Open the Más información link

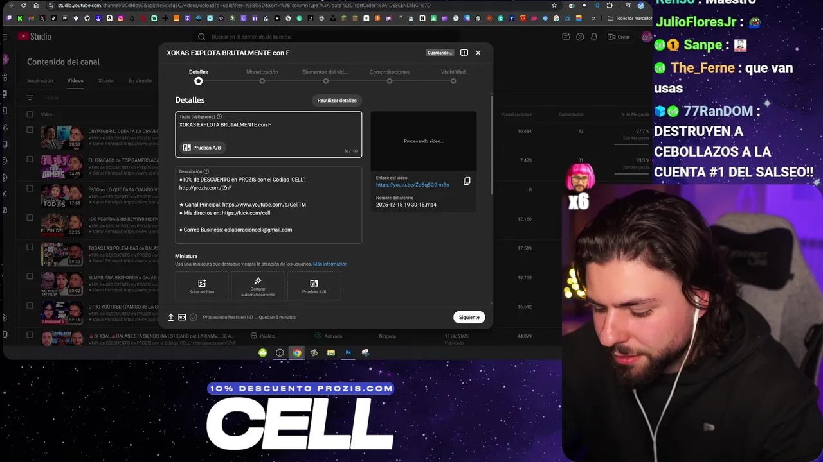pyautogui.click(x=330, y=264)
